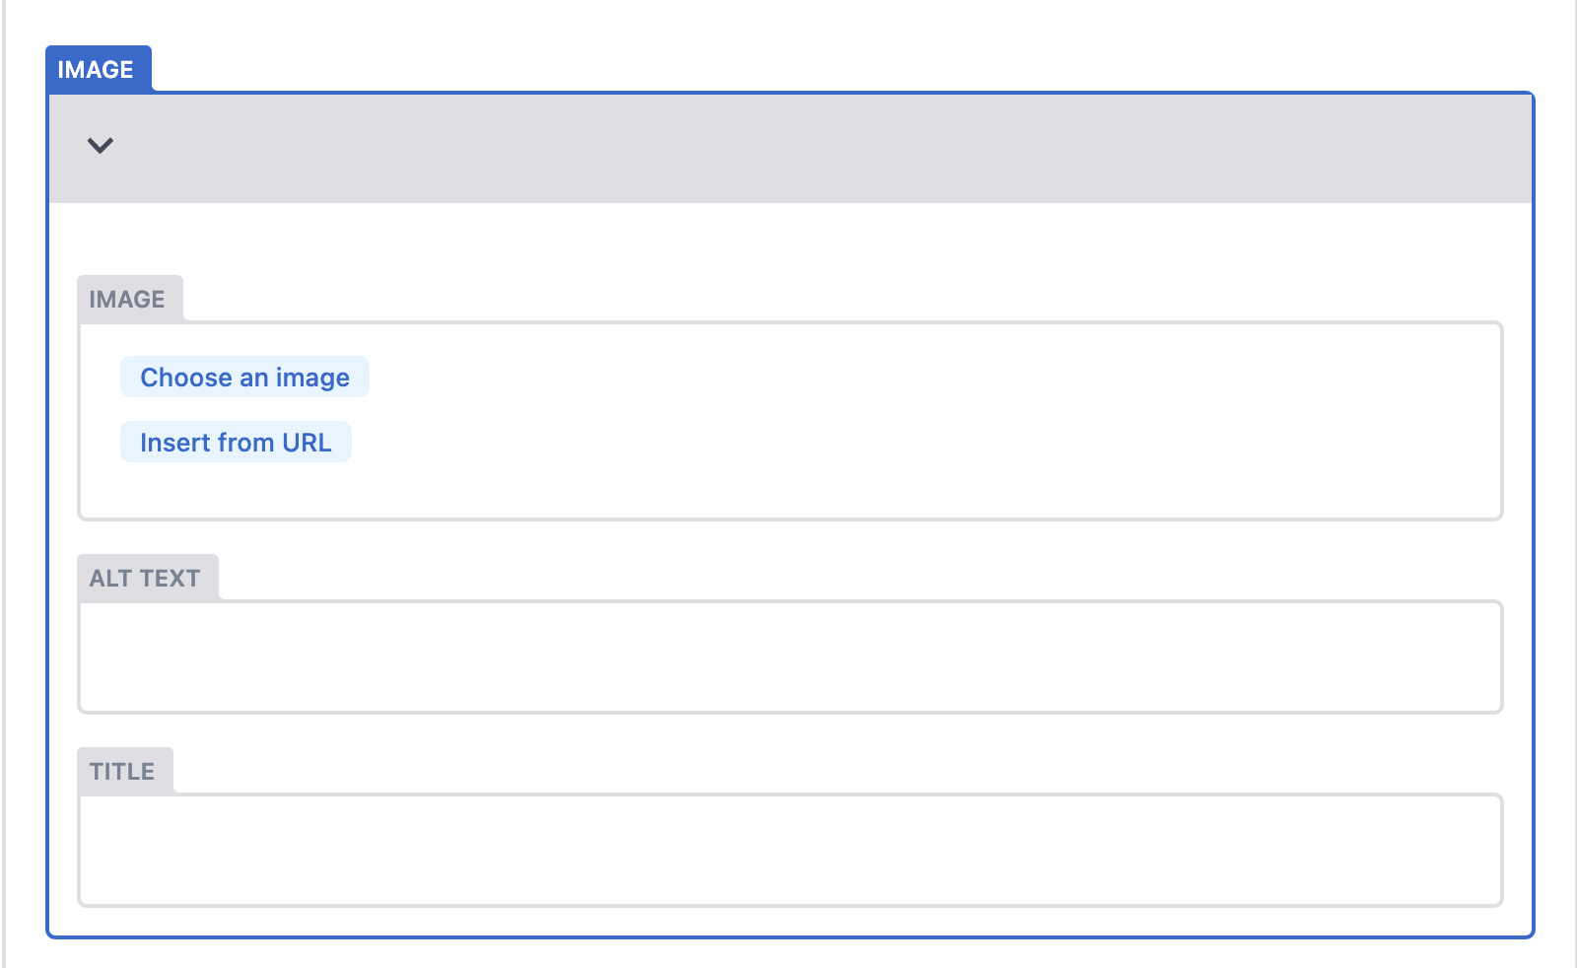Click the blue IMAGE block label

click(96, 70)
